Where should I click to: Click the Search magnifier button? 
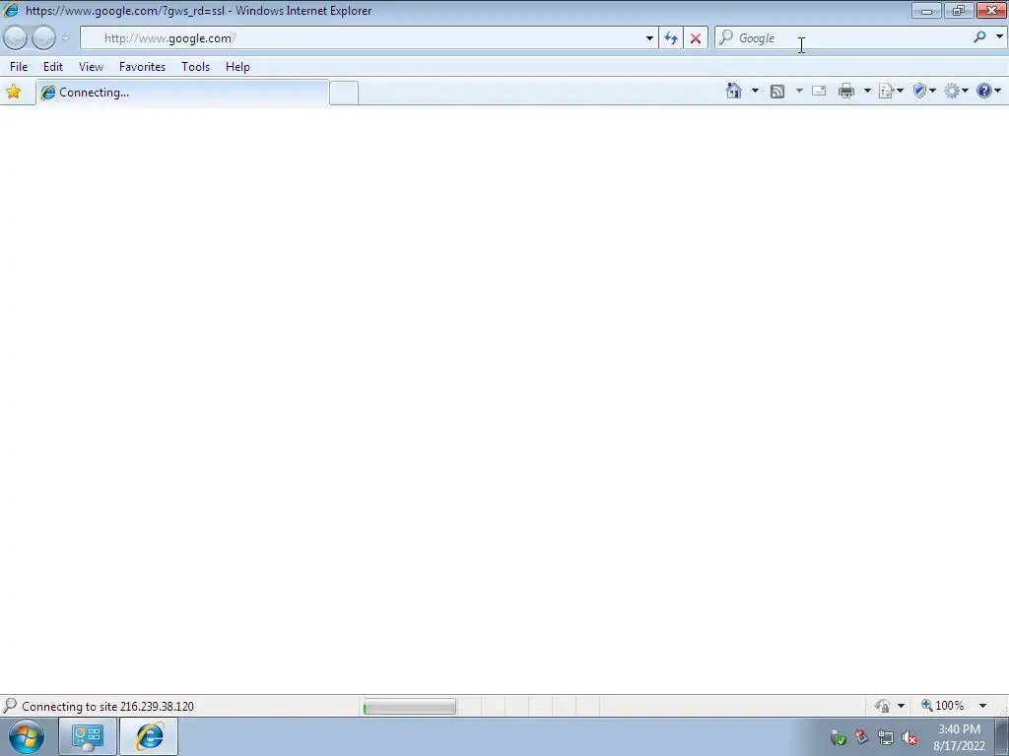coord(979,37)
